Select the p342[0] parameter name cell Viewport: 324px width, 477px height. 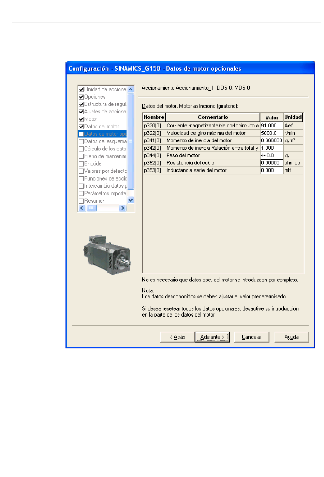[x=154, y=148]
